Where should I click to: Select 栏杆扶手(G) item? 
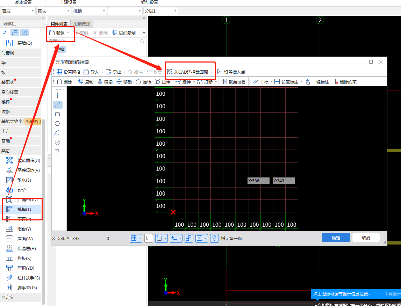coord(23,278)
